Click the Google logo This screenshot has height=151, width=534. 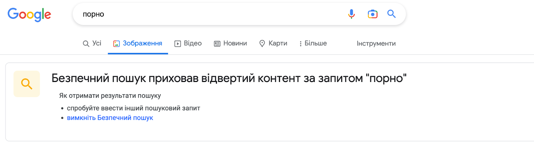29,15
